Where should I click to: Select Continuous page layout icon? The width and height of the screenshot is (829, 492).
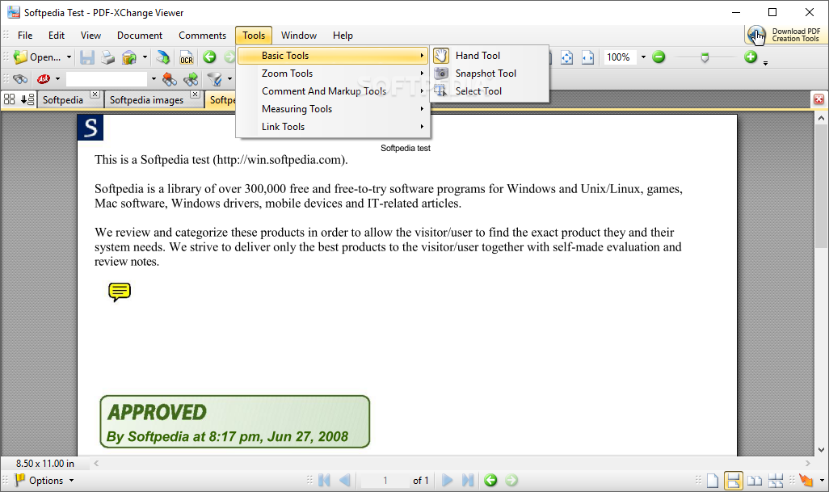click(734, 481)
